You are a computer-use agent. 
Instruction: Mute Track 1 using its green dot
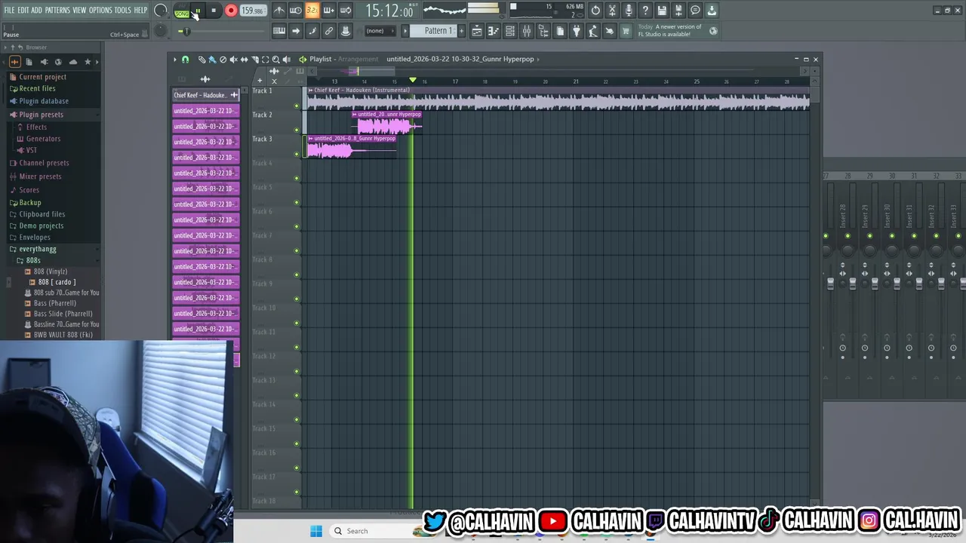point(297,106)
